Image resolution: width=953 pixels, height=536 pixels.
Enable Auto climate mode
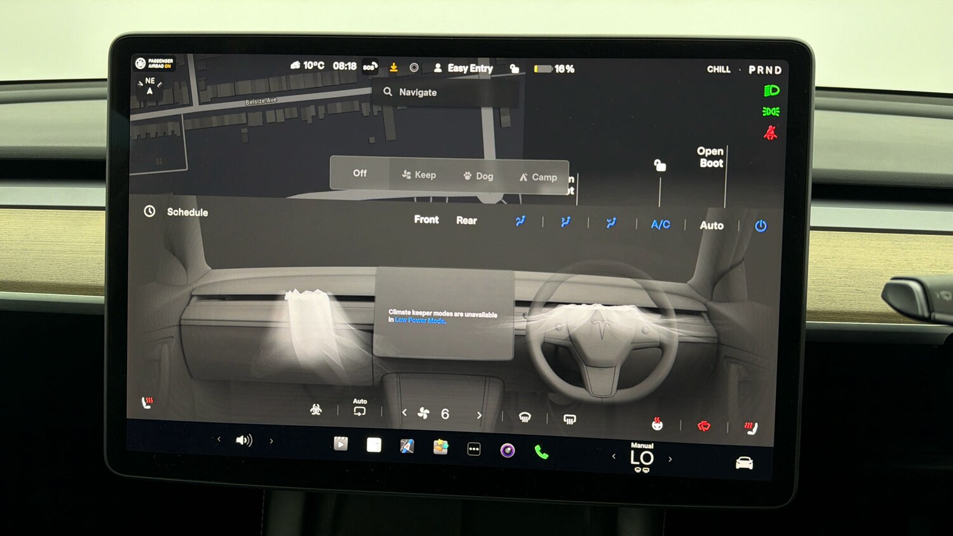pyautogui.click(x=712, y=225)
